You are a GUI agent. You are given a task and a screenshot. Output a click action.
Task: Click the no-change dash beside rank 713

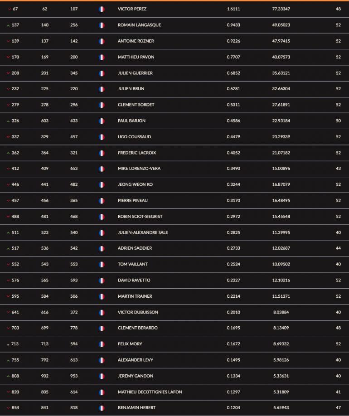[8, 345]
